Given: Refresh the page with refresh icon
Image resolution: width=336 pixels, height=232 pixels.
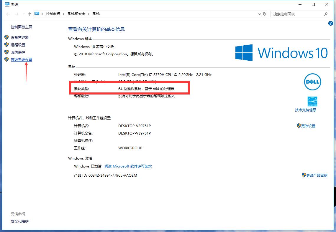Looking at the screenshot, I should click(x=265, y=14).
